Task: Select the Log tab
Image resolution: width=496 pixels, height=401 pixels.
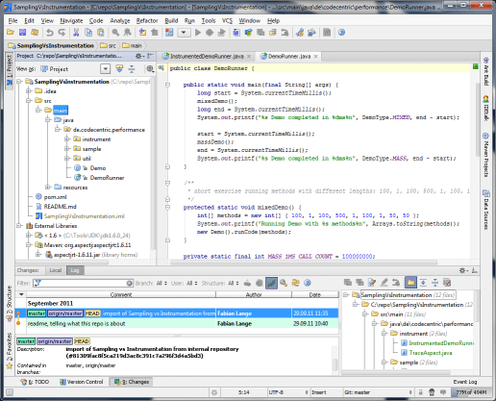Action: click(x=75, y=270)
